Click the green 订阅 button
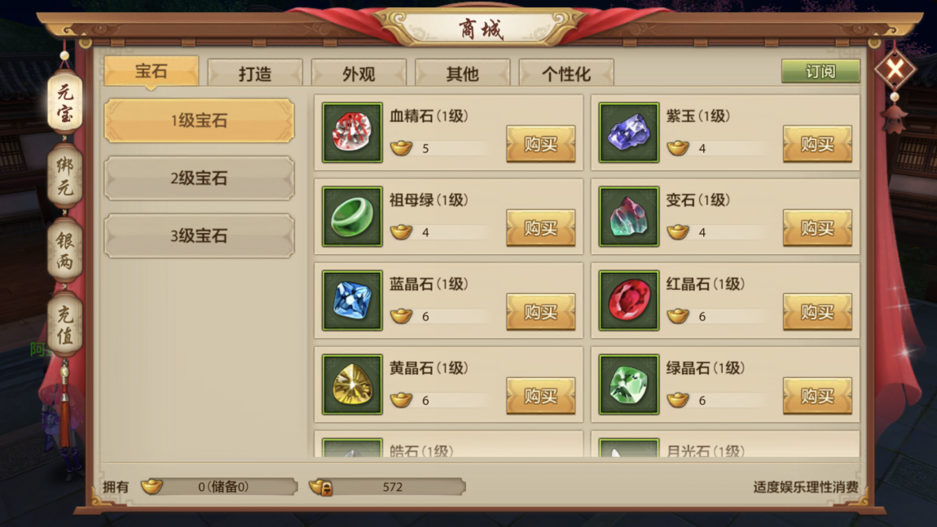This screenshot has width=937, height=527. click(x=820, y=71)
